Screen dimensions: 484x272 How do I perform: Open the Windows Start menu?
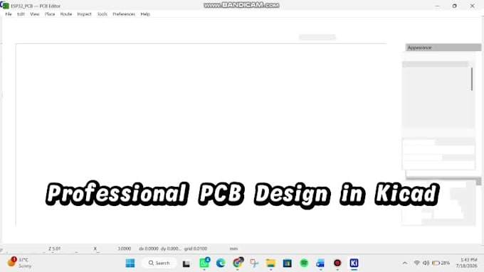click(130, 263)
